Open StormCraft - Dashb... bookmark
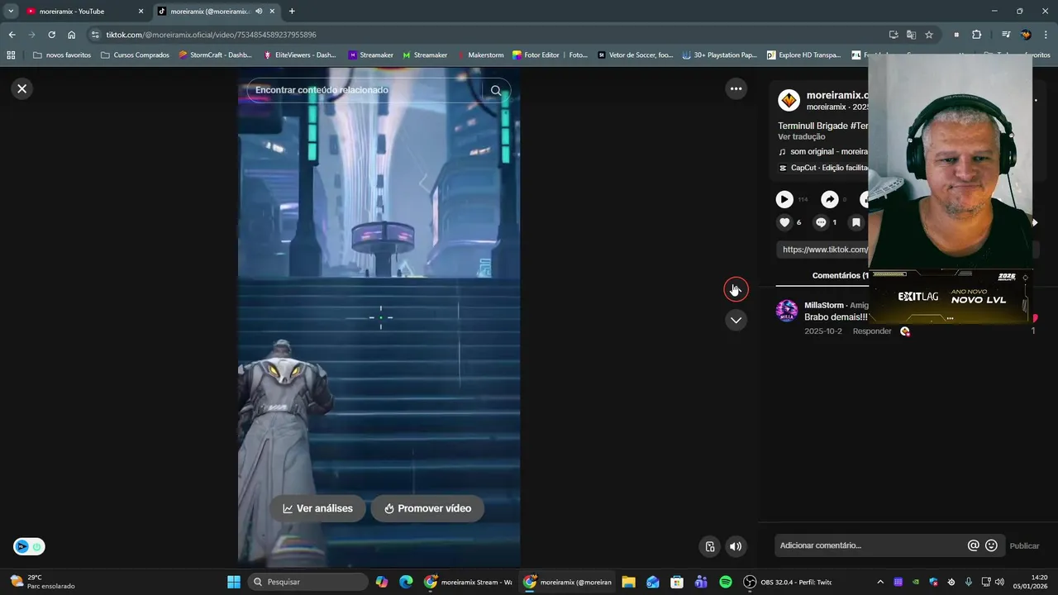Viewport: 1058px width, 595px height. (x=215, y=55)
